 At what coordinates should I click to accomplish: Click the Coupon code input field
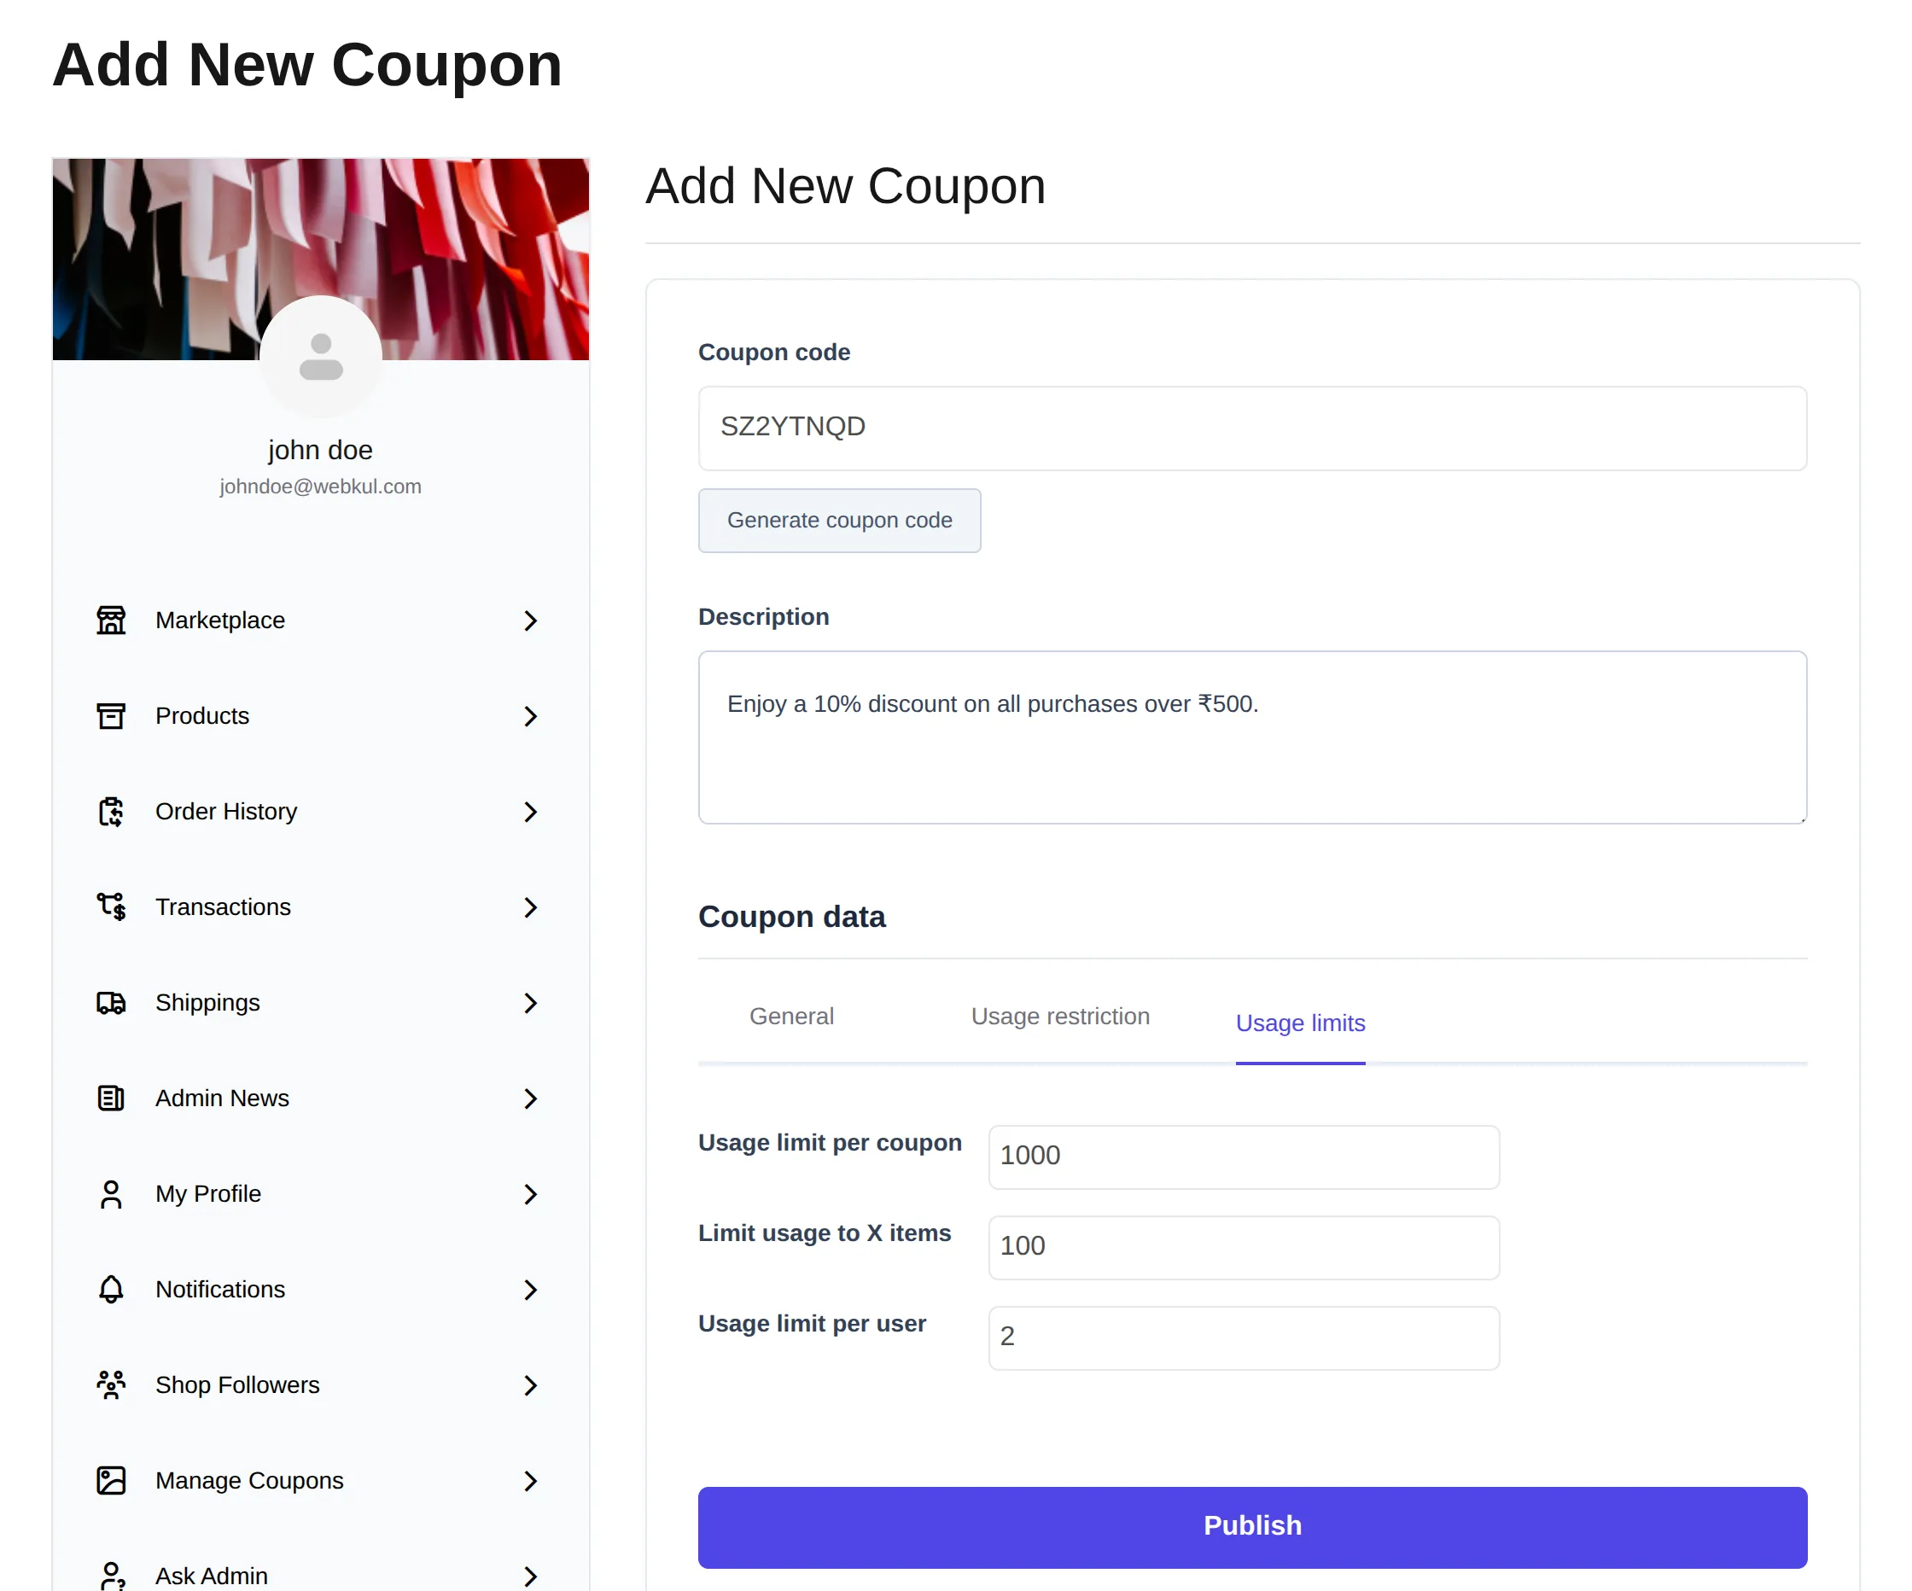point(1252,428)
